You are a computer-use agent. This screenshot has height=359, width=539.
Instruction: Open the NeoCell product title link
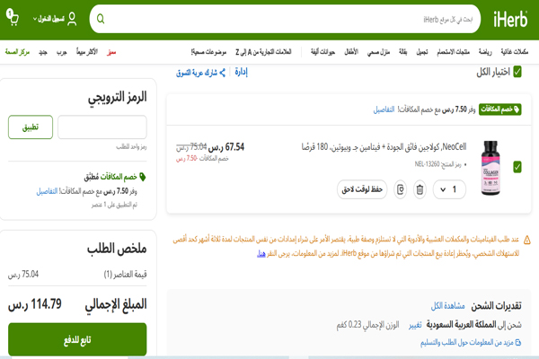pyautogui.click(x=384, y=146)
